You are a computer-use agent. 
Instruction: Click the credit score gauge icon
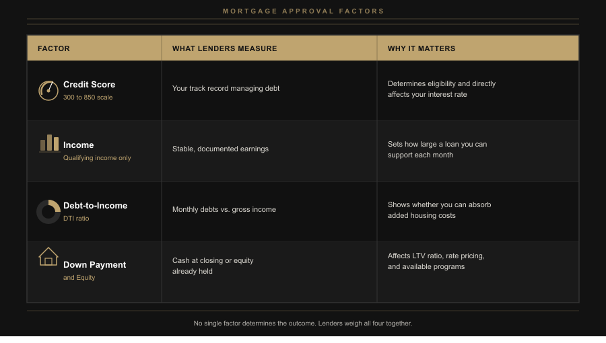48,90
